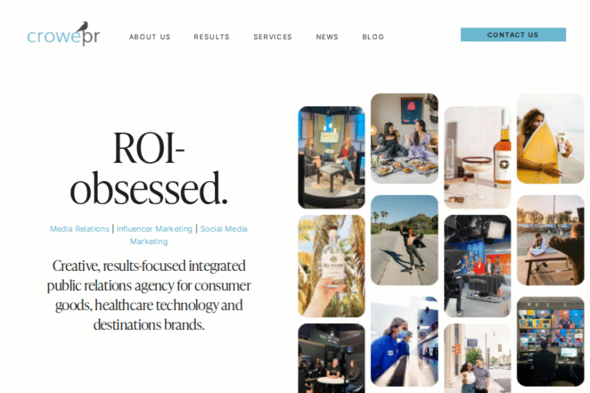Select the TV studio interview photo
Screen dimensions: 590x393
[x=332, y=157]
